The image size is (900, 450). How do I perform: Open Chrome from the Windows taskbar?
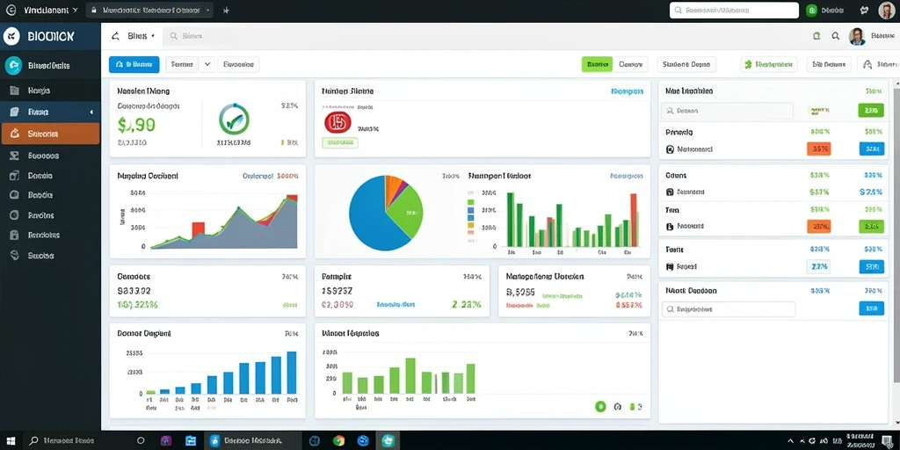point(338,441)
